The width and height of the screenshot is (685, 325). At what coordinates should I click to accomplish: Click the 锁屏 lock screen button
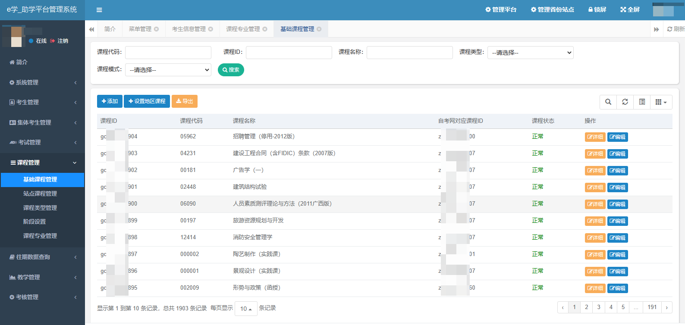(x=597, y=9)
